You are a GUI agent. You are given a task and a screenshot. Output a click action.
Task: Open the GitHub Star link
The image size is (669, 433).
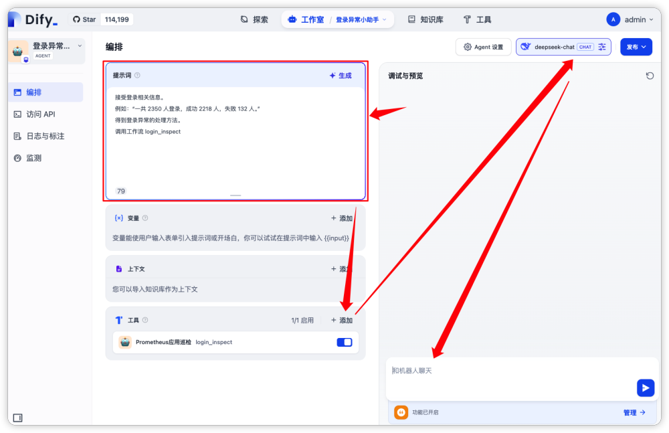84,19
